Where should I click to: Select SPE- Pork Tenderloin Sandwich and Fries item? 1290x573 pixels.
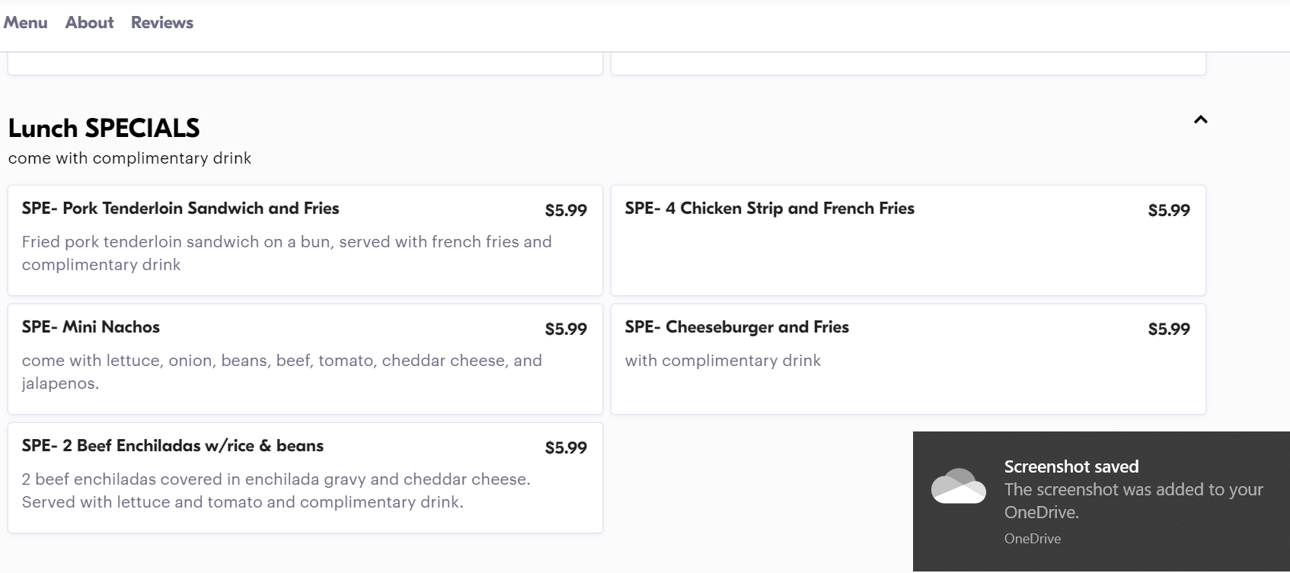(180, 209)
